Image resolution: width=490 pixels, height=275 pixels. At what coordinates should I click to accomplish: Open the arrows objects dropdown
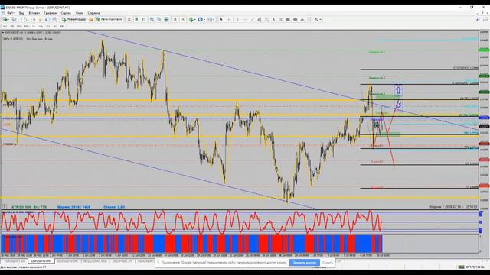tap(318, 19)
